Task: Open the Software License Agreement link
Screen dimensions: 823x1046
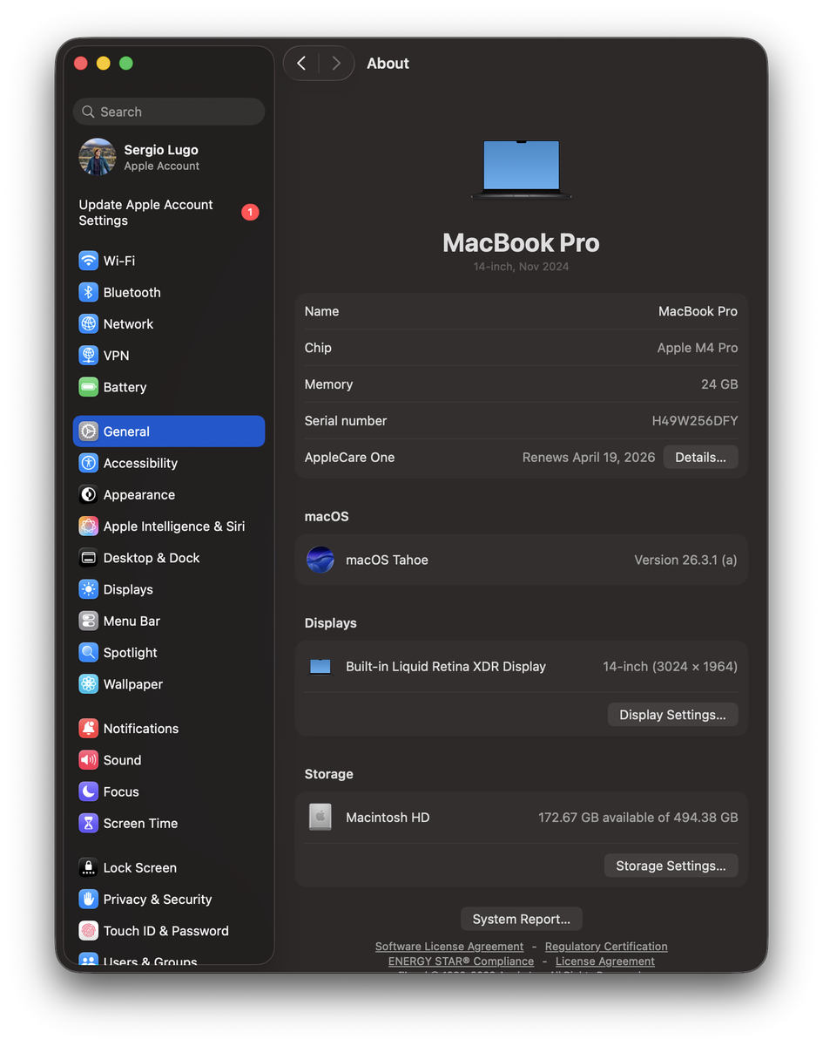Action: [449, 947]
